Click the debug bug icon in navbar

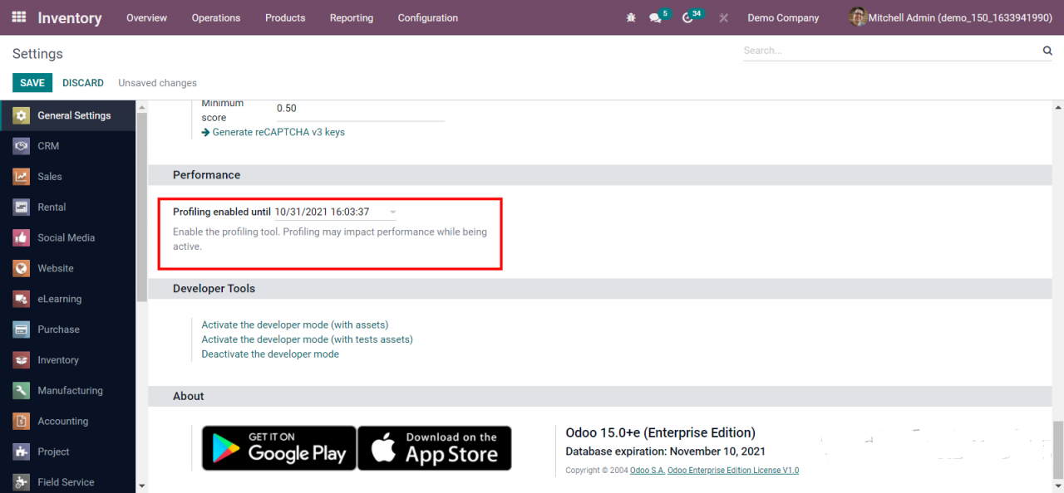tap(631, 17)
